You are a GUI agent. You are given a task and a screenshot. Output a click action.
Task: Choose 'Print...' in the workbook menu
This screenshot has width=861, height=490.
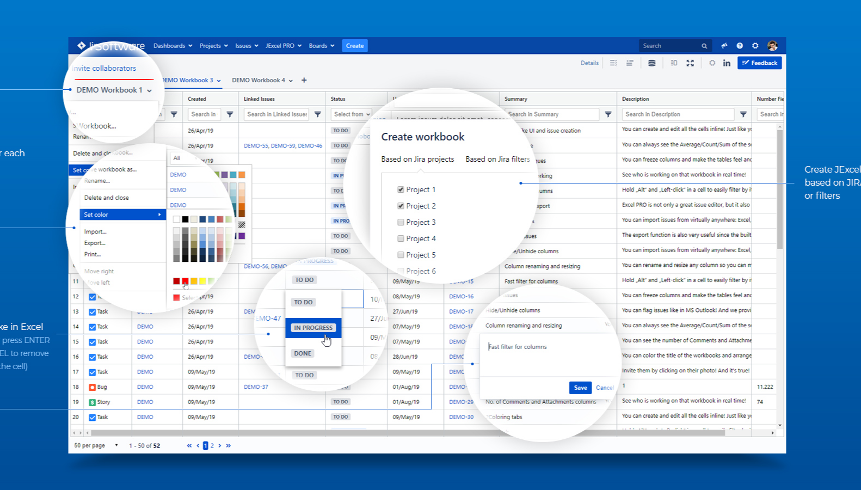(93, 254)
